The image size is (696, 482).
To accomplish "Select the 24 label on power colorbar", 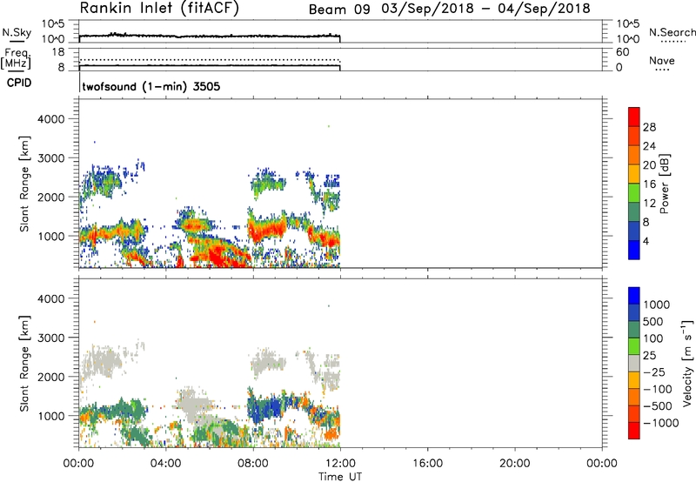I will [x=649, y=146].
